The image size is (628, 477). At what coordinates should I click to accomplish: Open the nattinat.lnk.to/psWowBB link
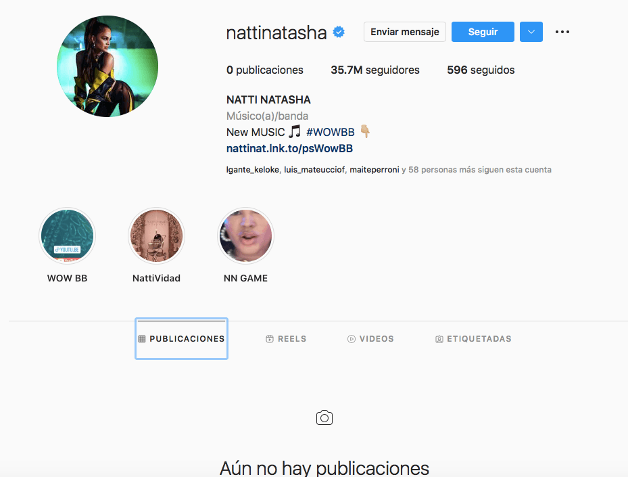[289, 148]
